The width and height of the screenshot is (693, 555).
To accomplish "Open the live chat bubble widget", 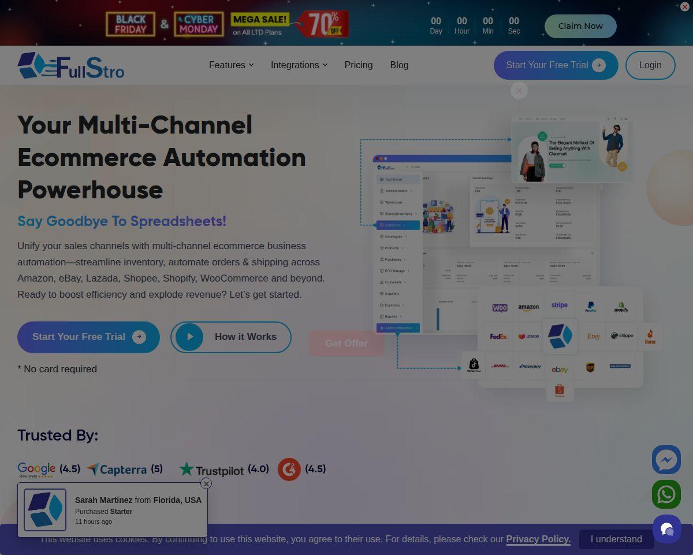I will (667, 529).
